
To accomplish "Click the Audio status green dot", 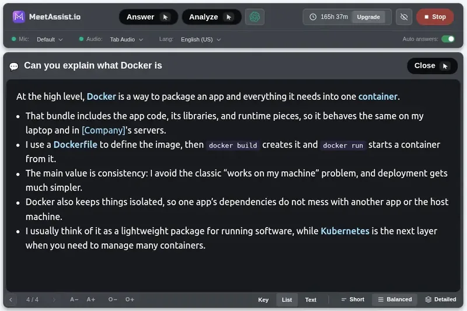I will tap(81, 39).
